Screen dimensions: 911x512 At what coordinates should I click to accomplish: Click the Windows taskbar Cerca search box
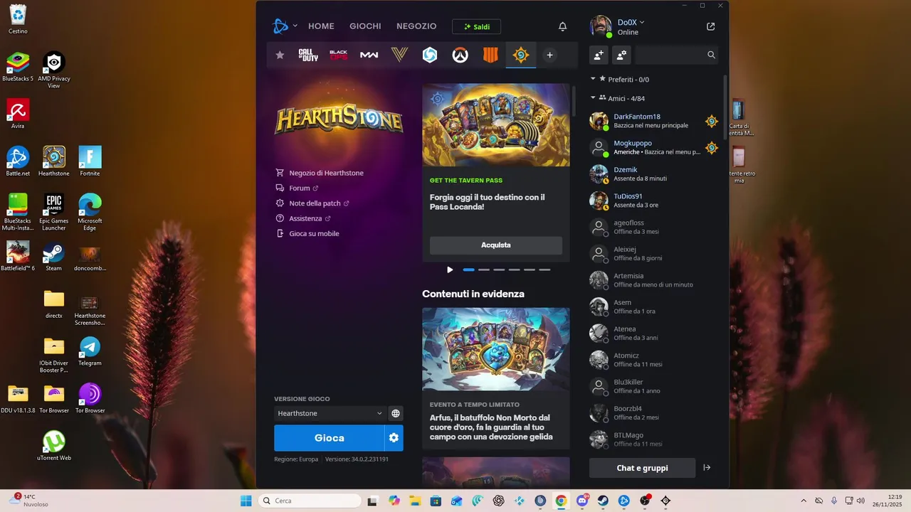(309, 501)
